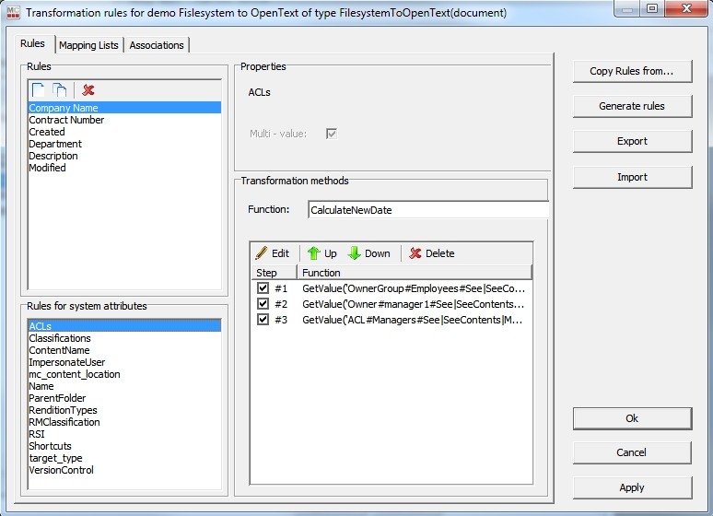This screenshot has width=713, height=516.
Task: Move step up with green arrow
Action: pos(321,253)
